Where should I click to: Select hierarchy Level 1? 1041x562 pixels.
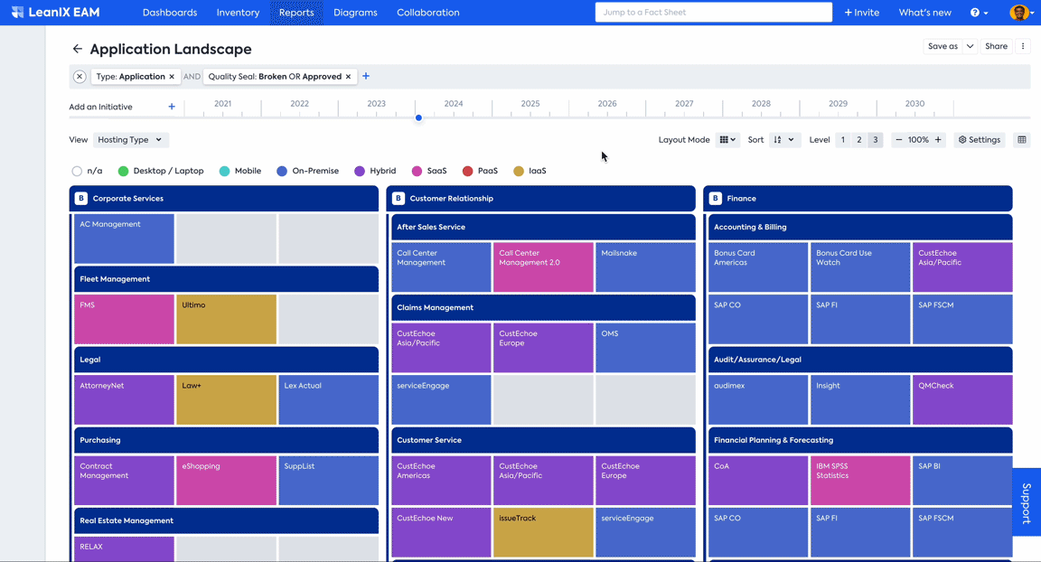843,140
